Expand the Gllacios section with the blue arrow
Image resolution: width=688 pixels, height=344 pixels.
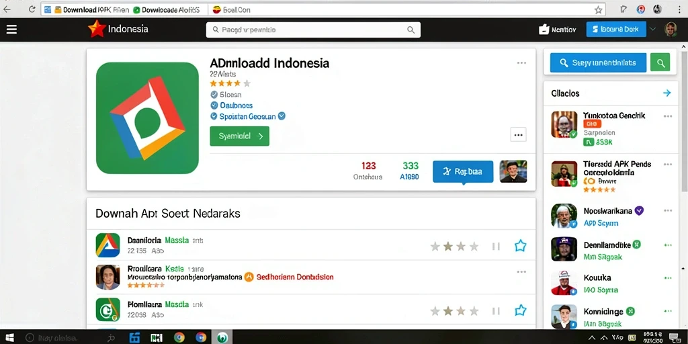(x=666, y=93)
